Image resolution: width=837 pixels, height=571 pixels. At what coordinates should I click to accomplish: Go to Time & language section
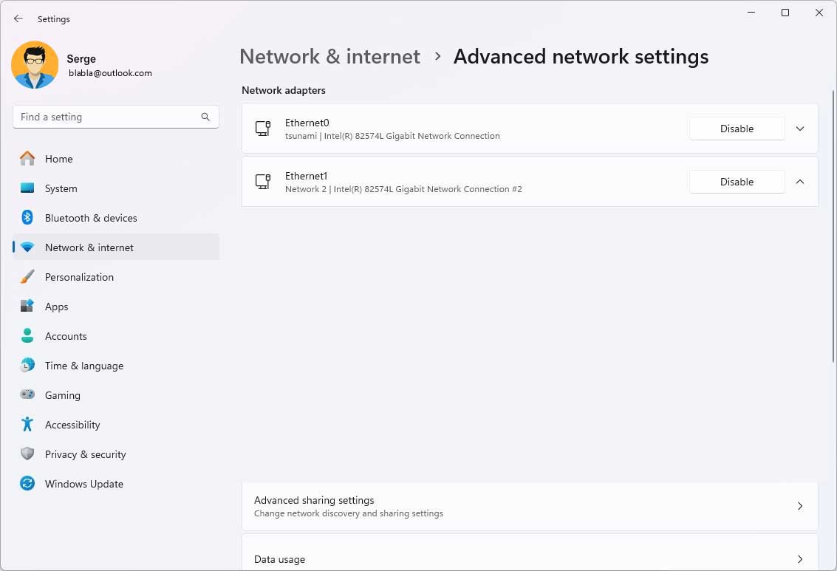83,366
